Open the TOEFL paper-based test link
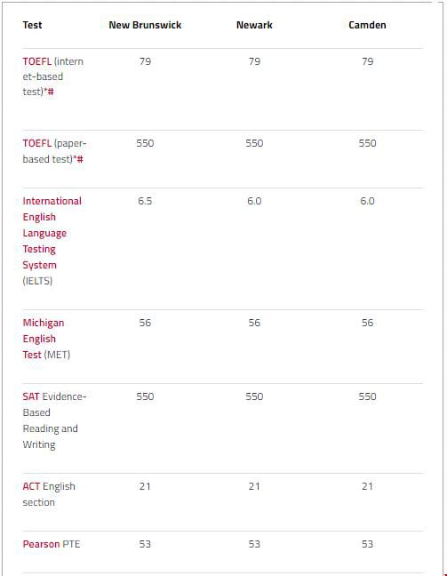447x576 pixels. click(36, 143)
